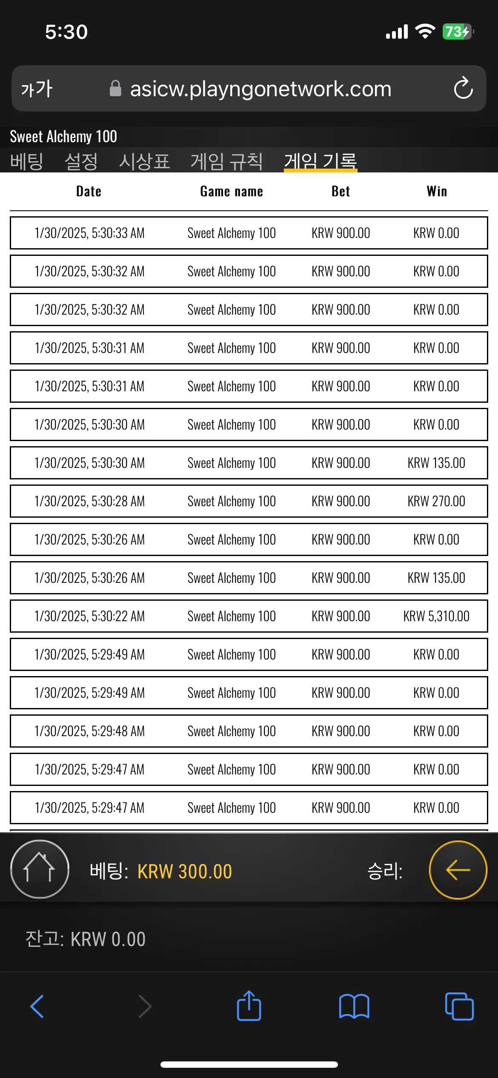This screenshot has height=1078, width=498.
Task: Go back with Safari back chevron
Action: (x=37, y=1006)
